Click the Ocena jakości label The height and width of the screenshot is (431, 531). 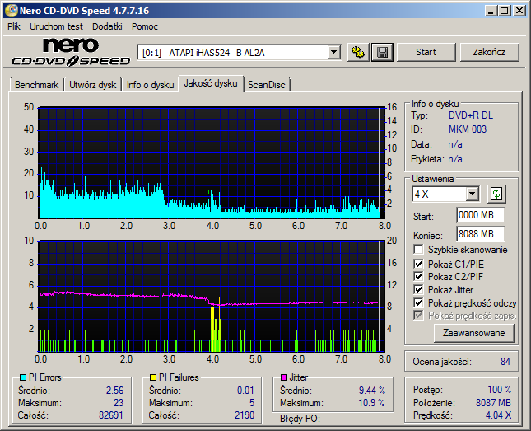442,362
